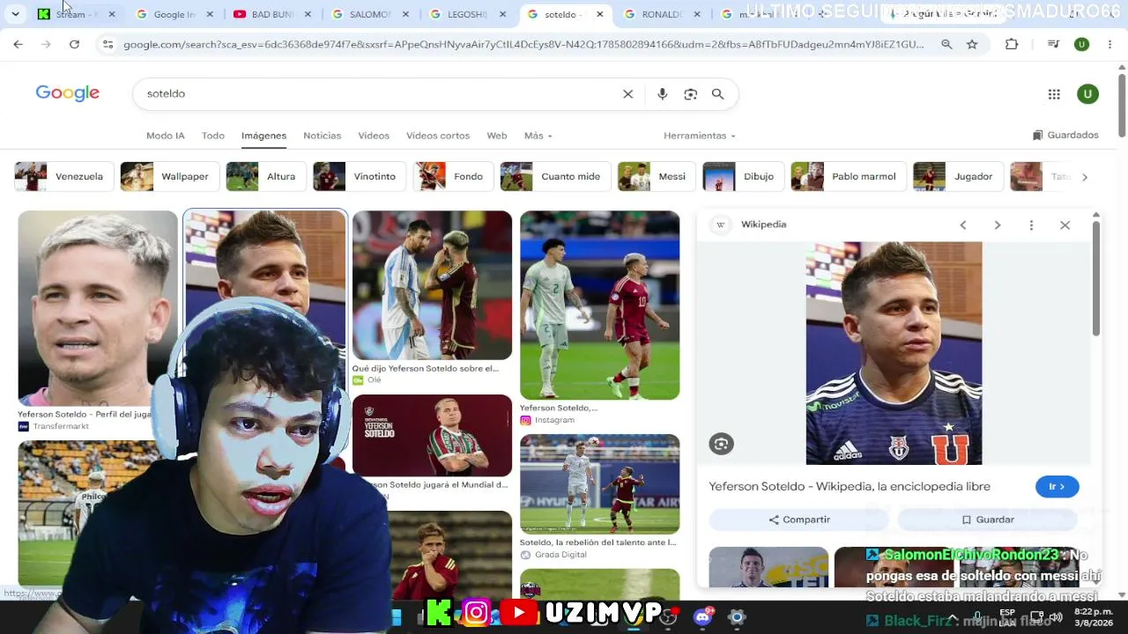Click the Ir button to visit Wikipedia
This screenshot has height=634, width=1128.
(1057, 487)
